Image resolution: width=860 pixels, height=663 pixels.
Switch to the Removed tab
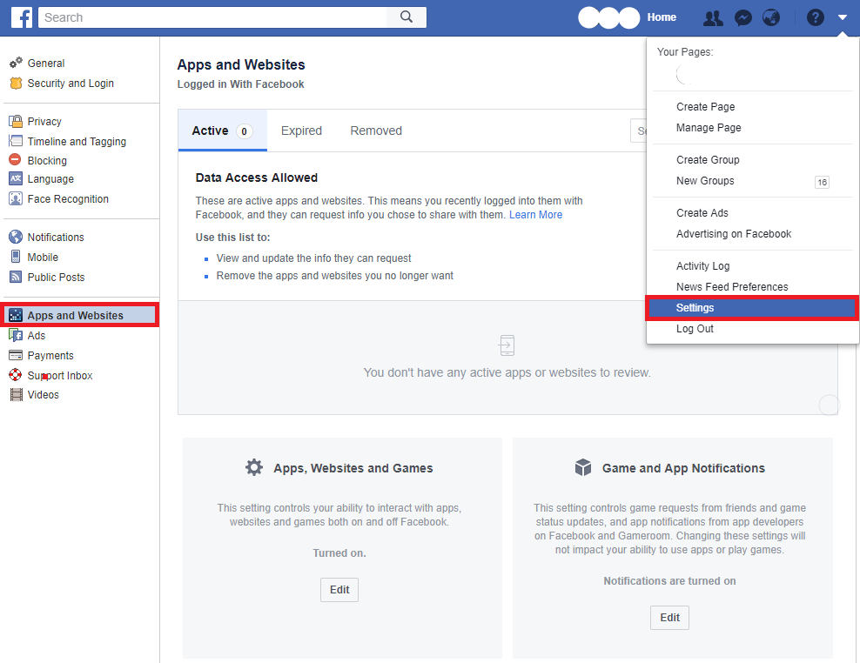point(376,131)
